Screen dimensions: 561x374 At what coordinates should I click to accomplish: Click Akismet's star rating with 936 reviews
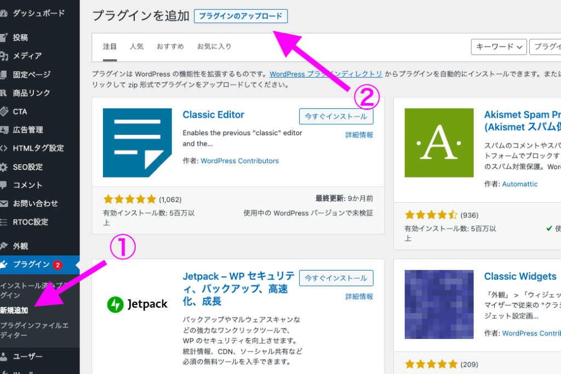[431, 215]
